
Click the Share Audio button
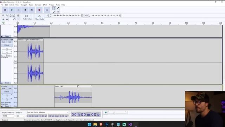pyautogui.click(x=40, y=17)
